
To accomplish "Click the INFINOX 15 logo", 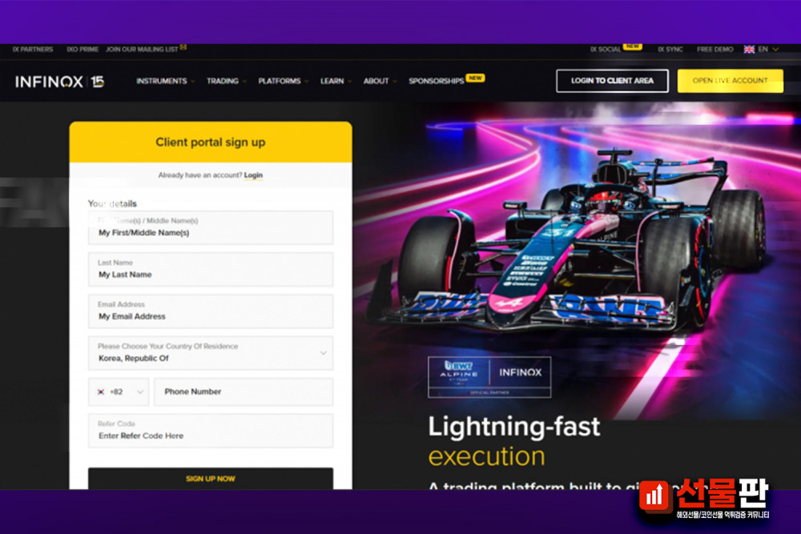I will [x=60, y=82].
